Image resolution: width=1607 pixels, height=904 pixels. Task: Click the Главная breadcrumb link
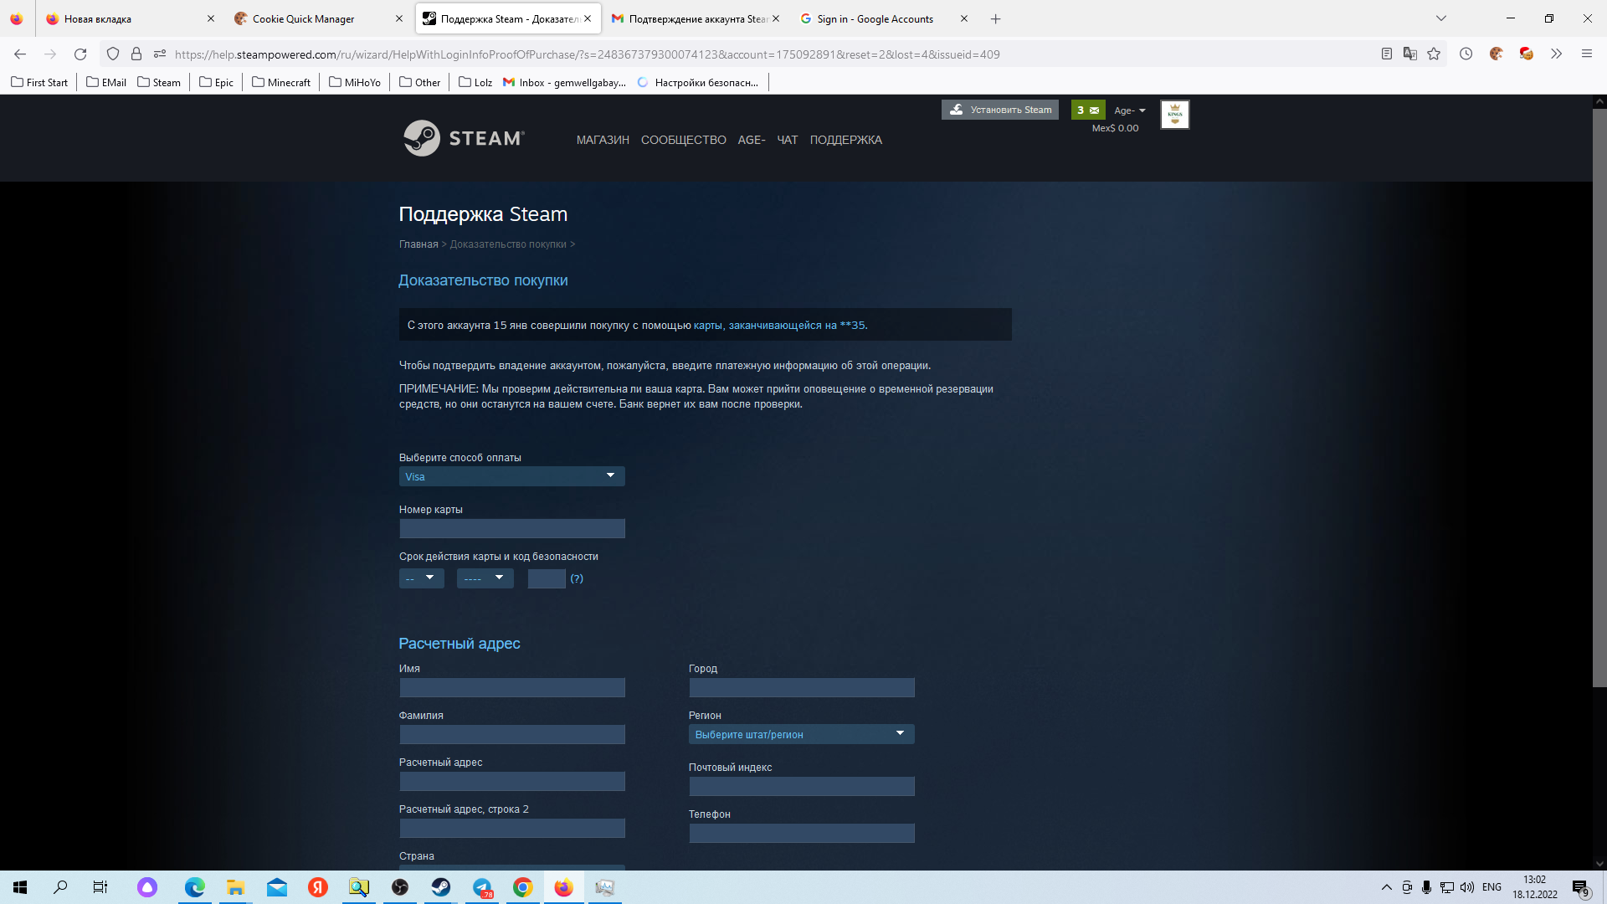[418, 244]
